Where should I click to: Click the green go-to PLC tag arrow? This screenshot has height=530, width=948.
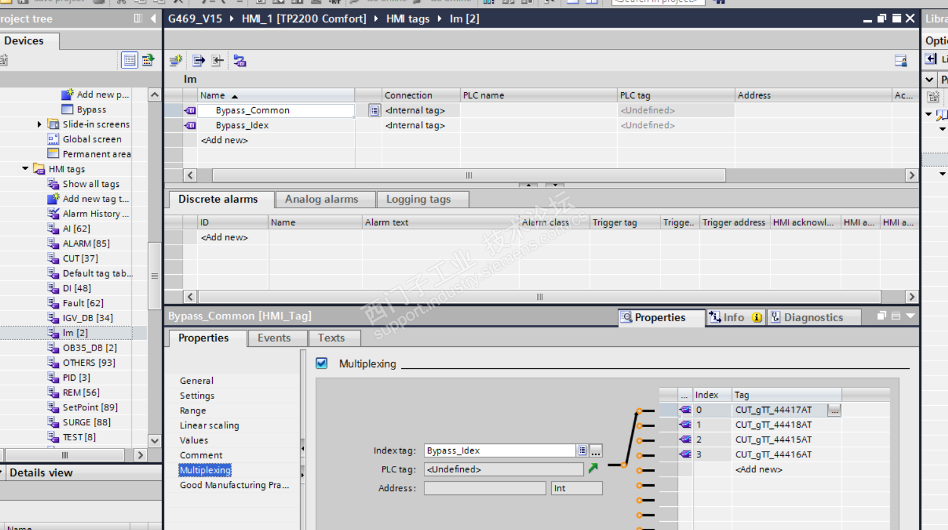coord(593,469)
